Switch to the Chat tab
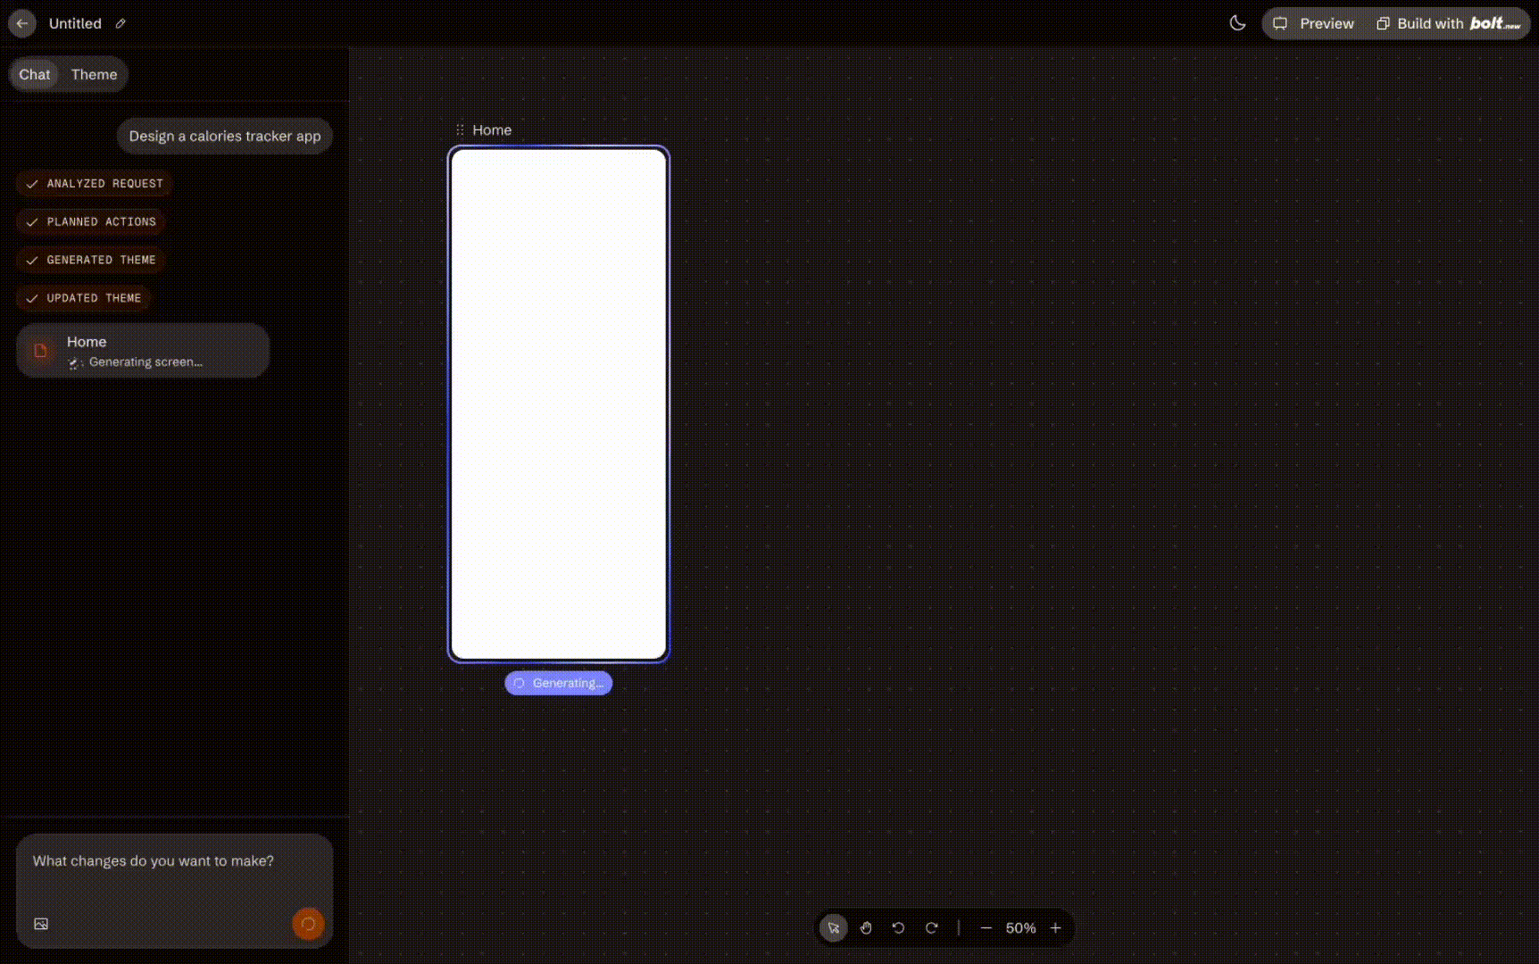The width and height of the screenshot is (1539, 964). pyautogui.click(x=34, y=74)
